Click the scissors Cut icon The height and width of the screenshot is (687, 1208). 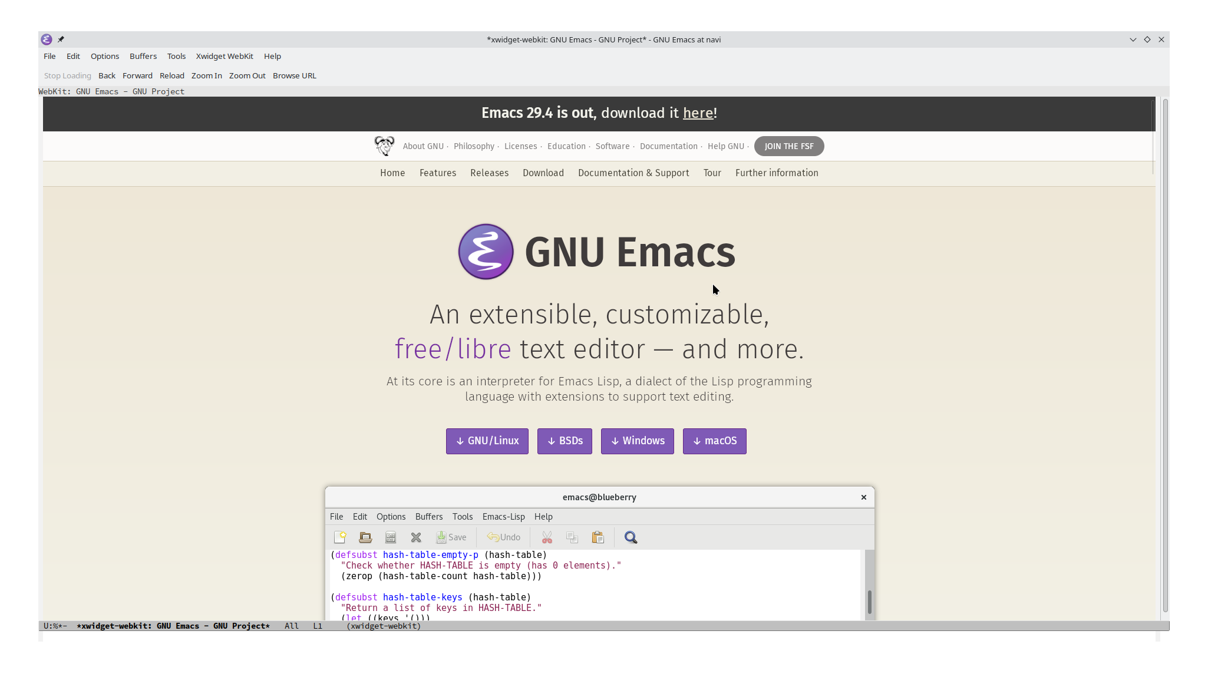coord(547,537)
